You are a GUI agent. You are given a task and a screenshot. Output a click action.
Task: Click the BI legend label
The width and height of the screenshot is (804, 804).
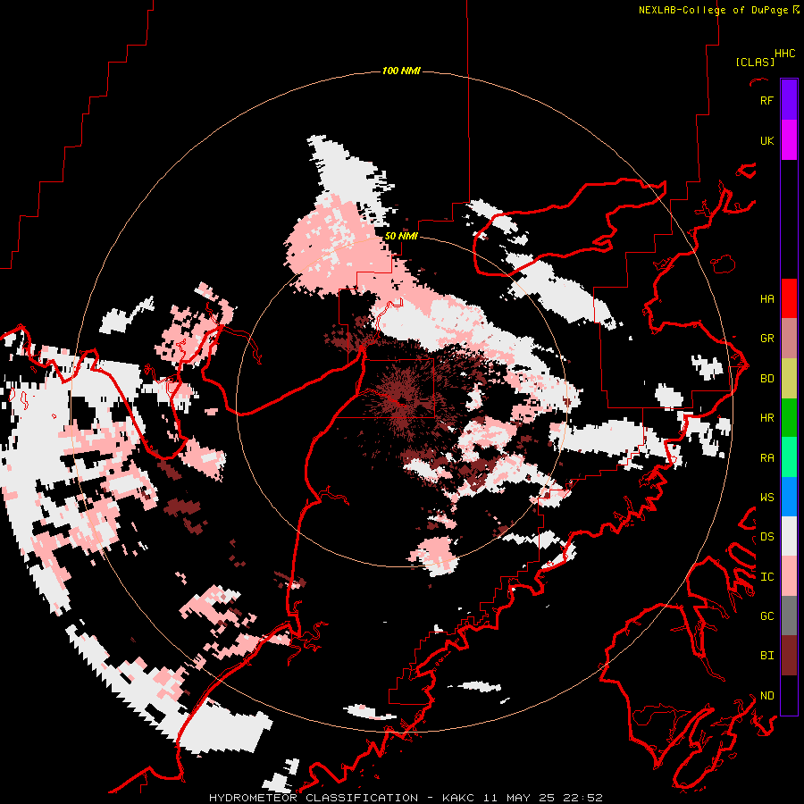pos(766,656)
